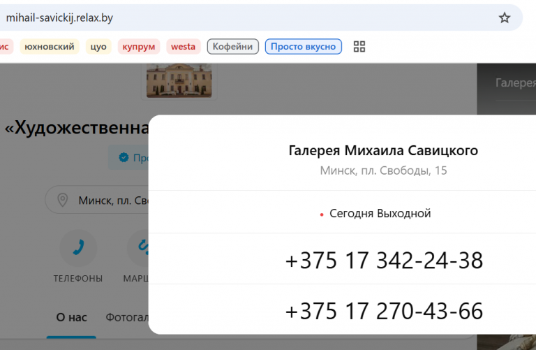Select the О нас tab
Image resolution: width=536 pixels, height=350 pixels.
pos(71,317)
